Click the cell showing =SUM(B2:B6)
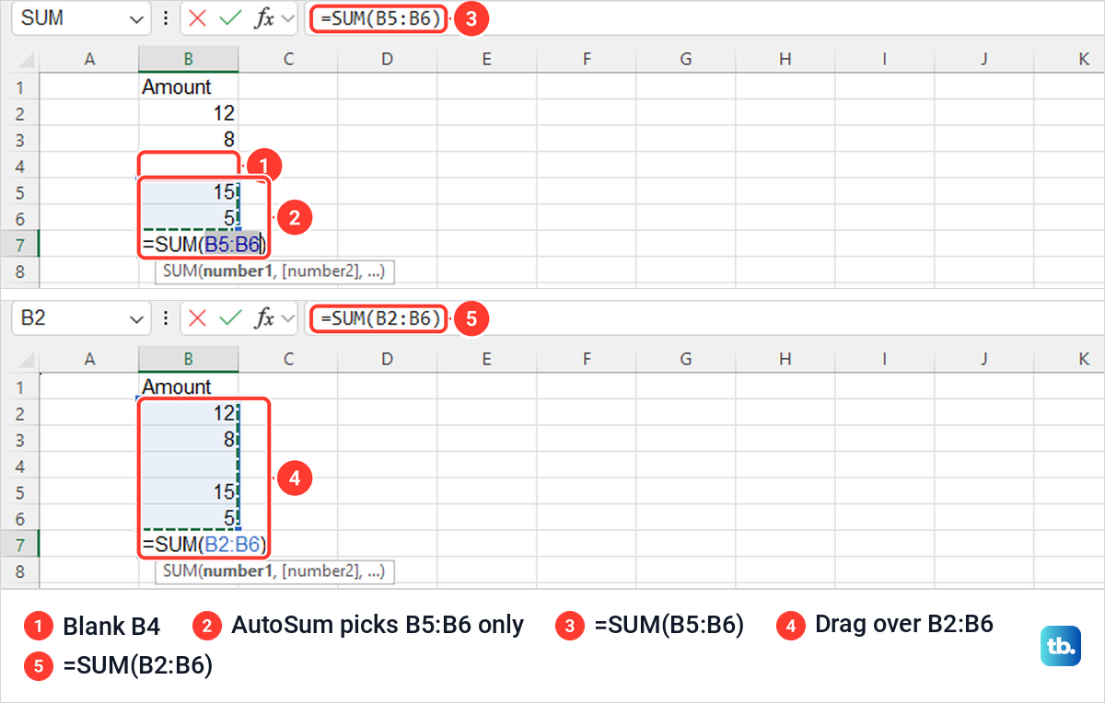This screenshot has width=1105, height=703. [x=204, y=545]
